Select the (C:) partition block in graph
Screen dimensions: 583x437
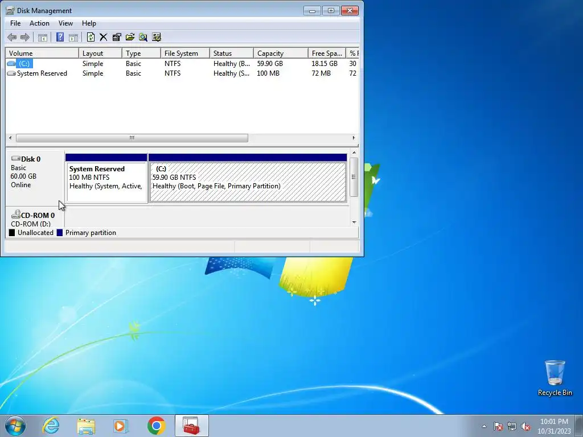248,178
